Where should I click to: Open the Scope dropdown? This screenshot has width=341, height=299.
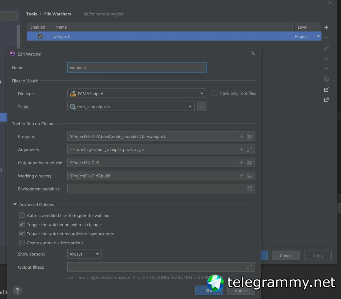[x=190, y=107]
